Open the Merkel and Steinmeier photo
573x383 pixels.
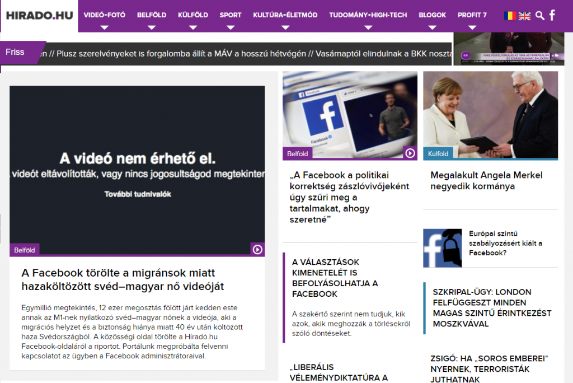[x=490, y=112]
